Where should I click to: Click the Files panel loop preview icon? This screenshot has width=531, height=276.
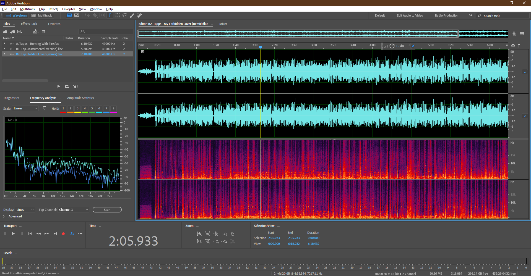coord(67,86)
